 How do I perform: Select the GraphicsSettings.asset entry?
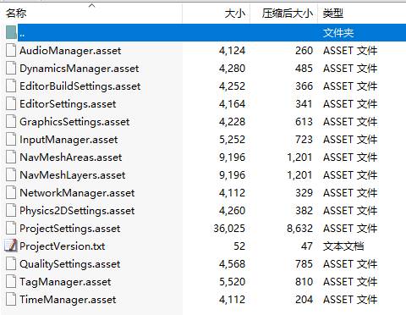tap(74, 122)
